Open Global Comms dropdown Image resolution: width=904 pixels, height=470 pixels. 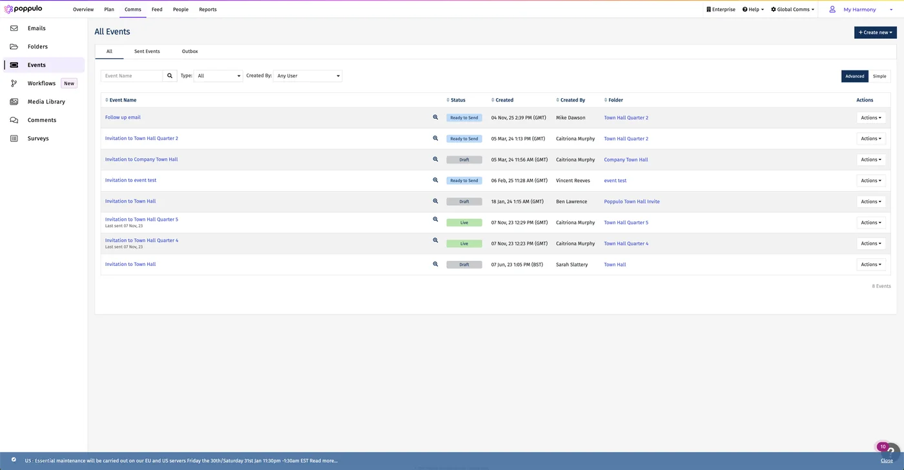793,10
